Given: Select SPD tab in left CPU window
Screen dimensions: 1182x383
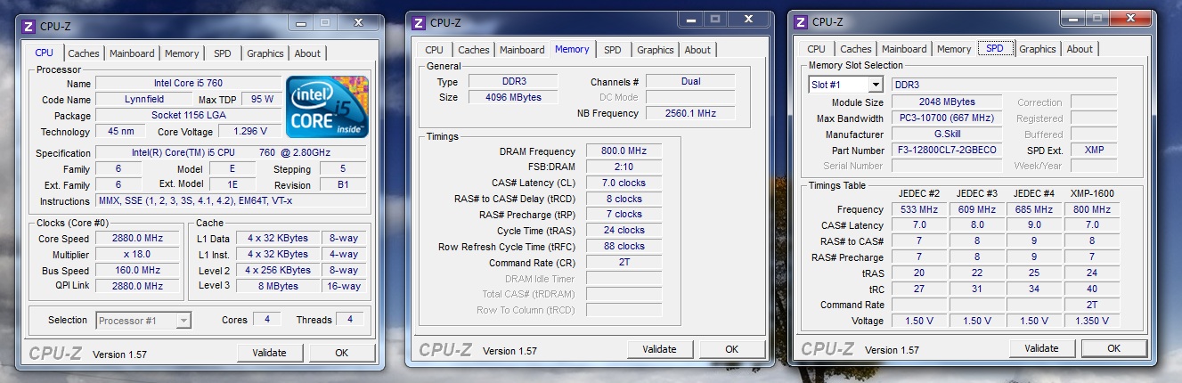Looking at the screenshot, I should pyautogui.click(x=223, y=53).
